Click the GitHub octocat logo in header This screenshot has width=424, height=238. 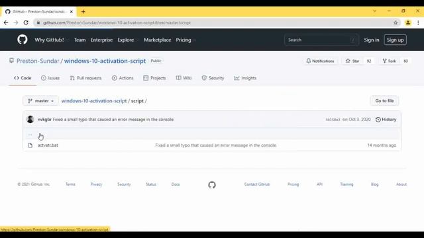[22, 40]
